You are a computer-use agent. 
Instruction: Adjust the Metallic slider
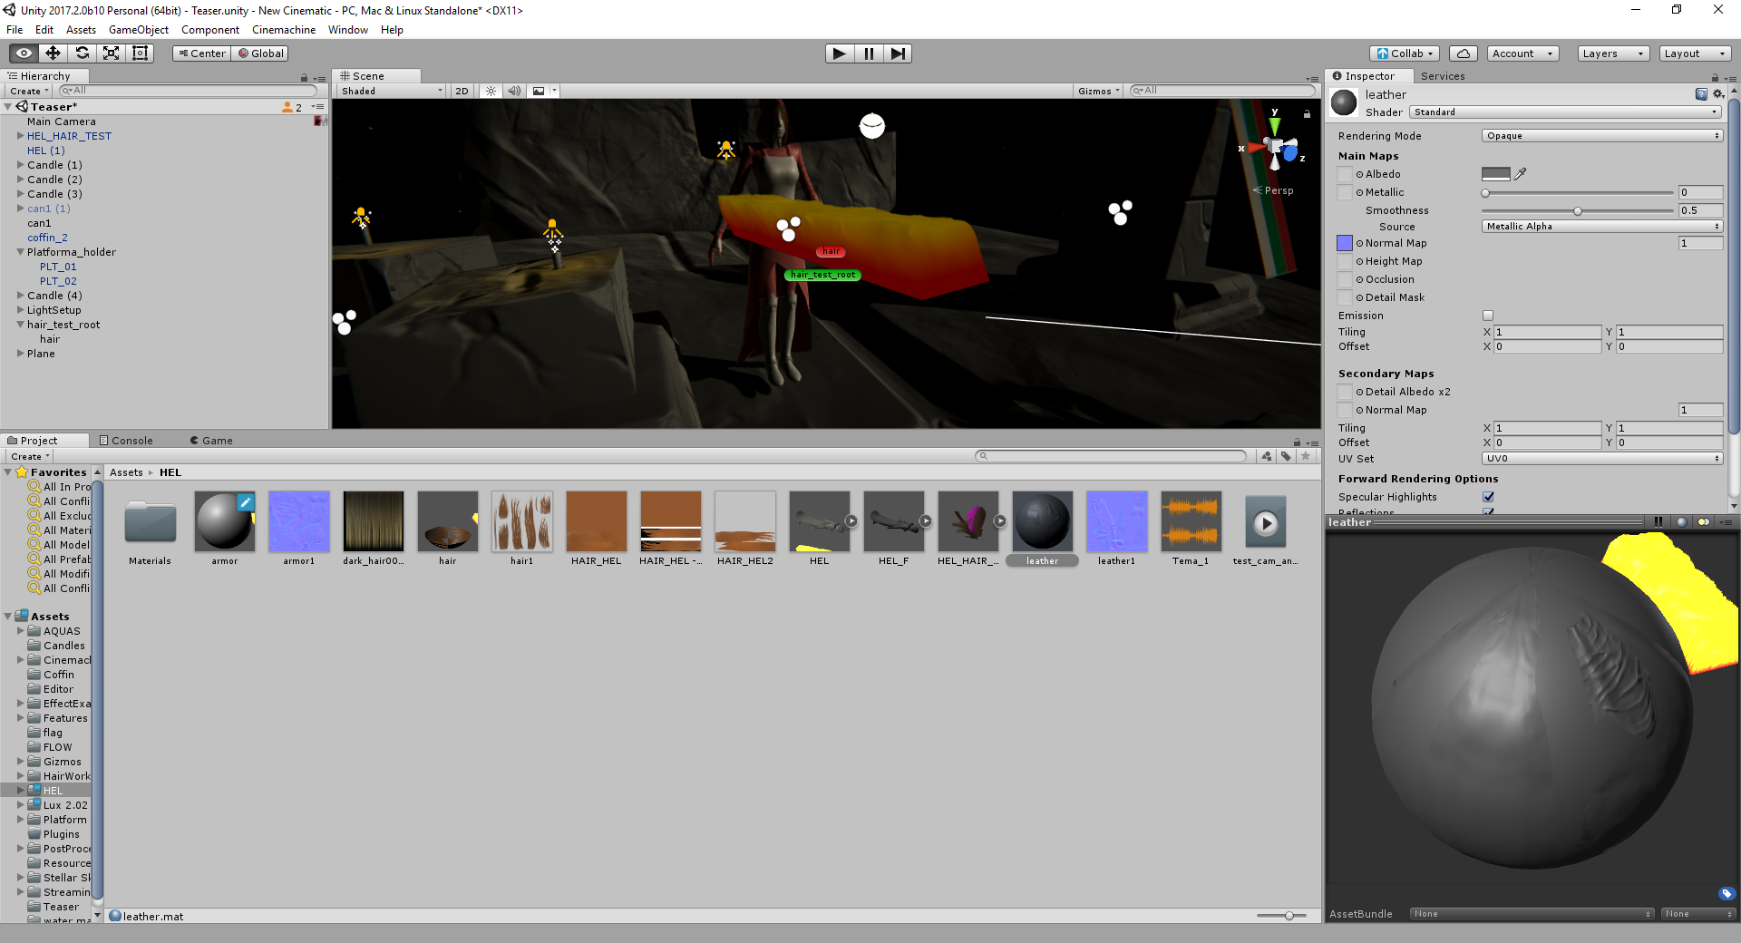pos(1579,192)
